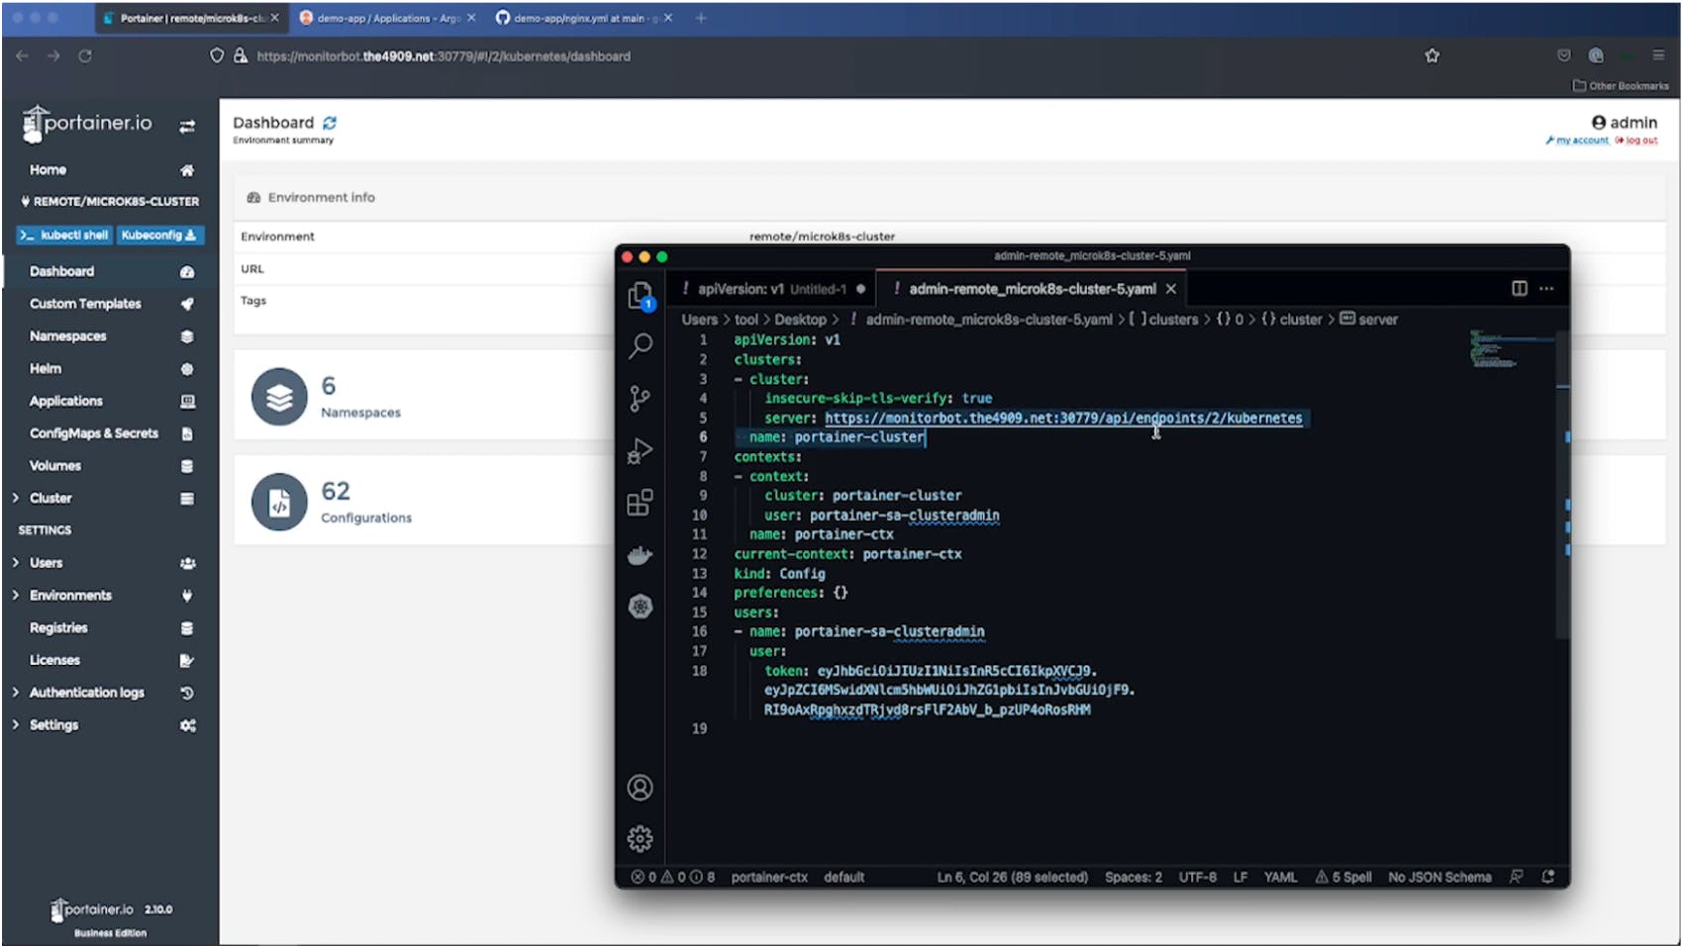
Task: Click the Namespaces layers icon on dashboard
Action: tap(279, 397)
